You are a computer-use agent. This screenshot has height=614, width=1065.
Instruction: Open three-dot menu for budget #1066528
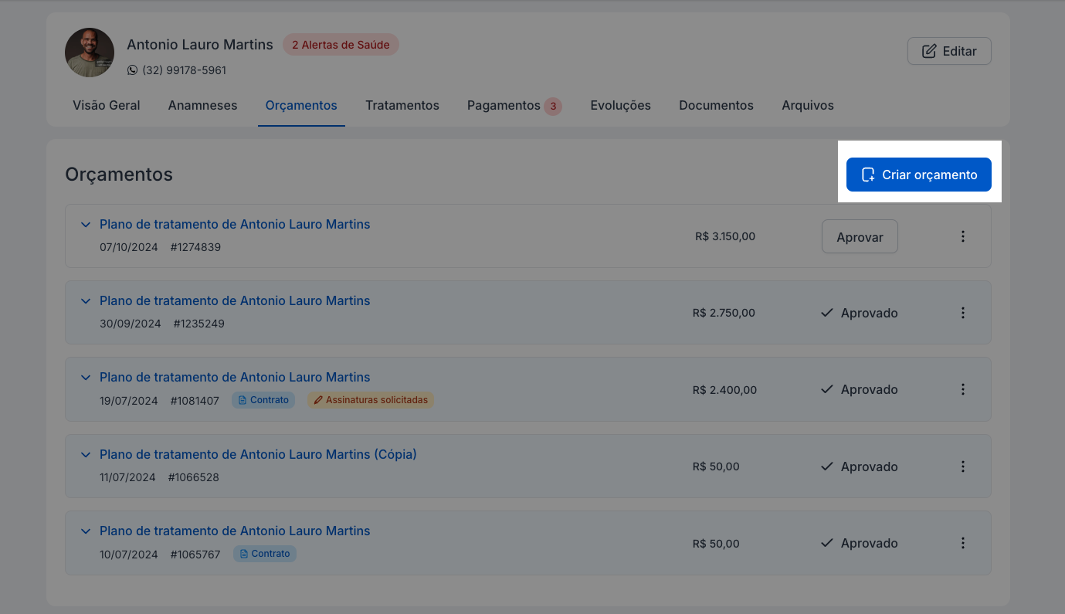click(962, 466)
